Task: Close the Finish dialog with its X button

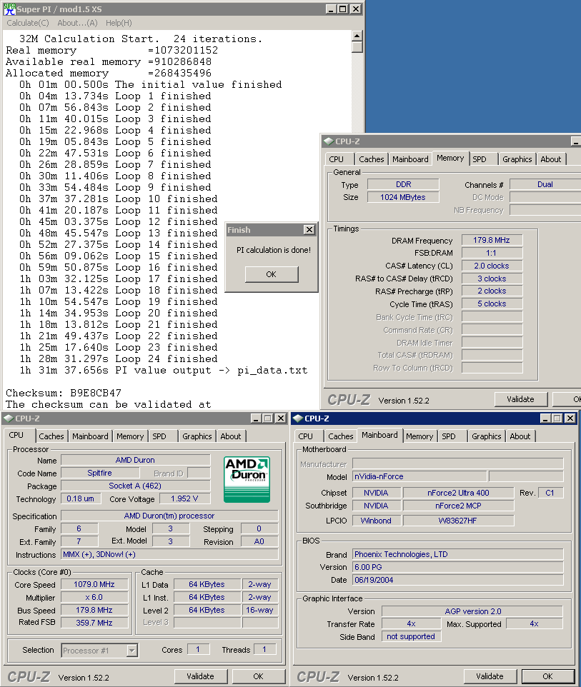Action: (x=309, y=230)
